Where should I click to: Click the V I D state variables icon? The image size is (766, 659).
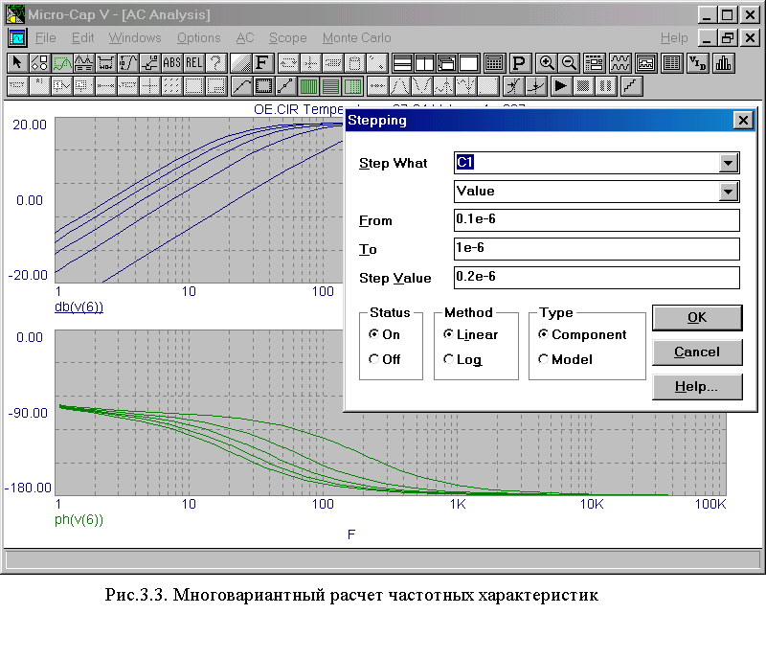point(697,63)
